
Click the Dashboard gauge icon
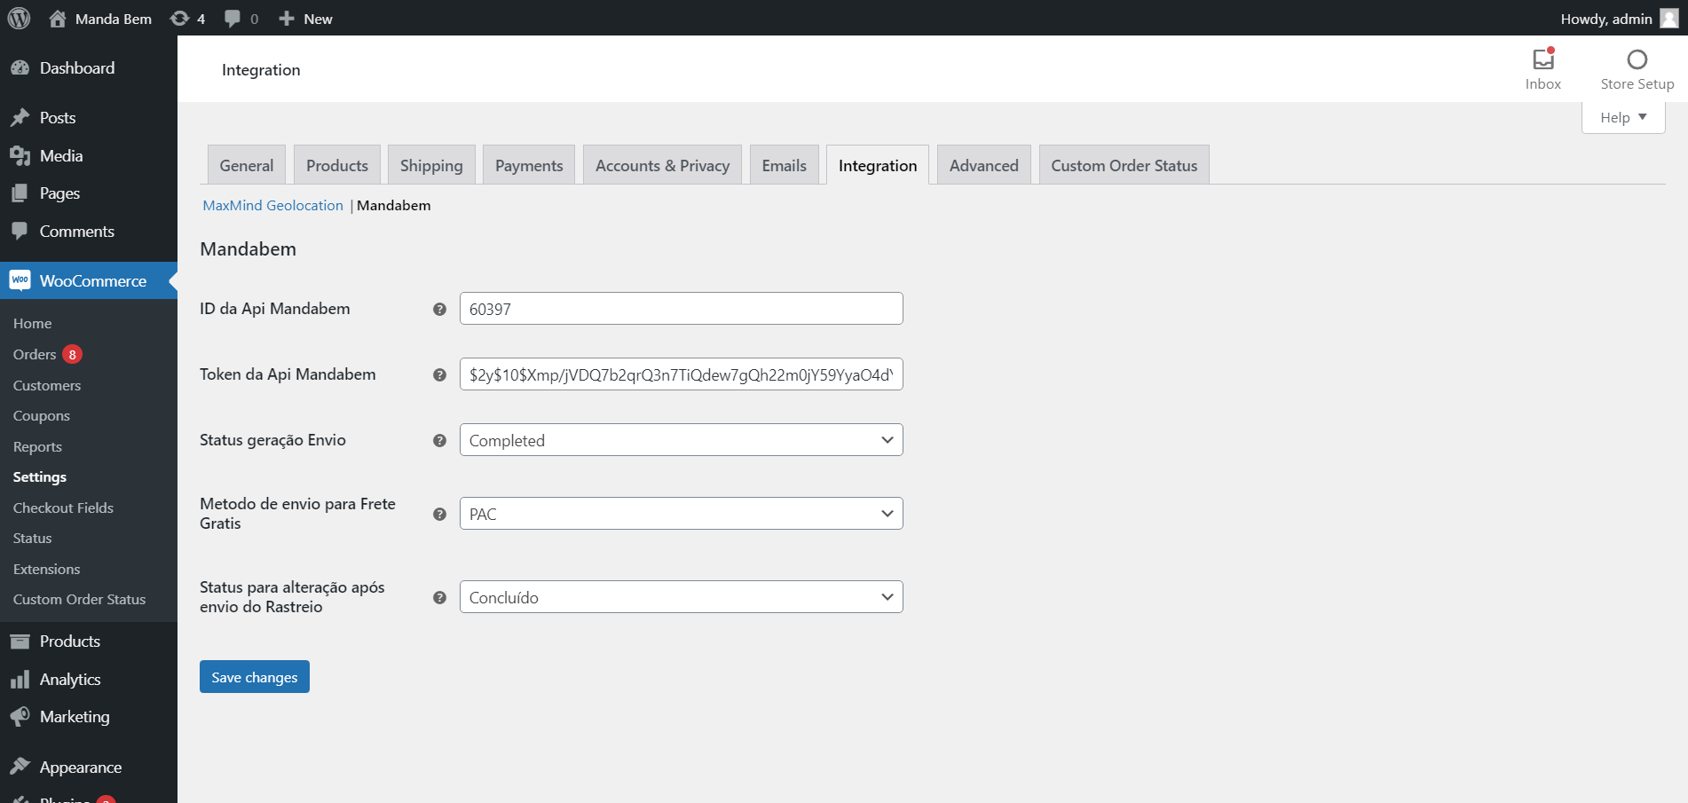click(20, 68)
